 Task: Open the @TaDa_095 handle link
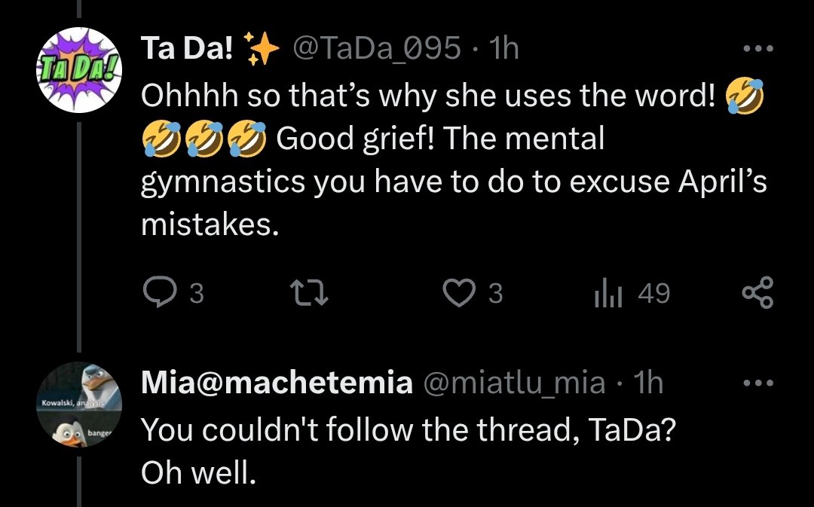coord(377,48)
